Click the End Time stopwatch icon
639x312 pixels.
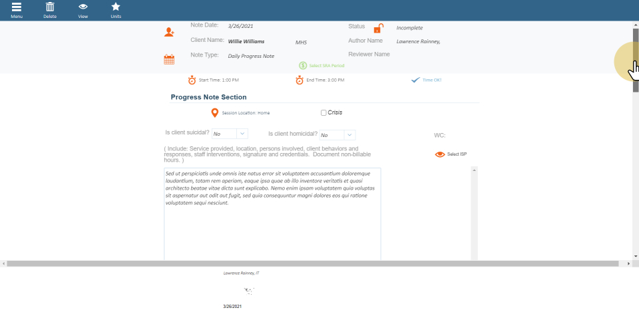point(300,80)
